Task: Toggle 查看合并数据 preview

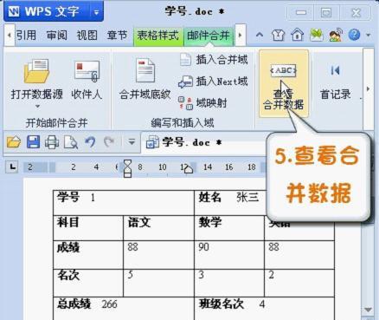Action: pyautogui.click(x=284, y=83)
